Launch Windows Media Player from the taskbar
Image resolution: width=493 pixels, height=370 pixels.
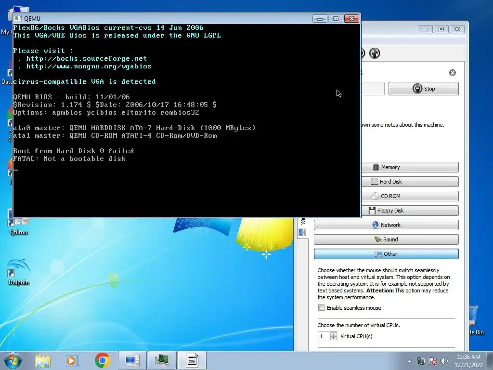point(72,360)
